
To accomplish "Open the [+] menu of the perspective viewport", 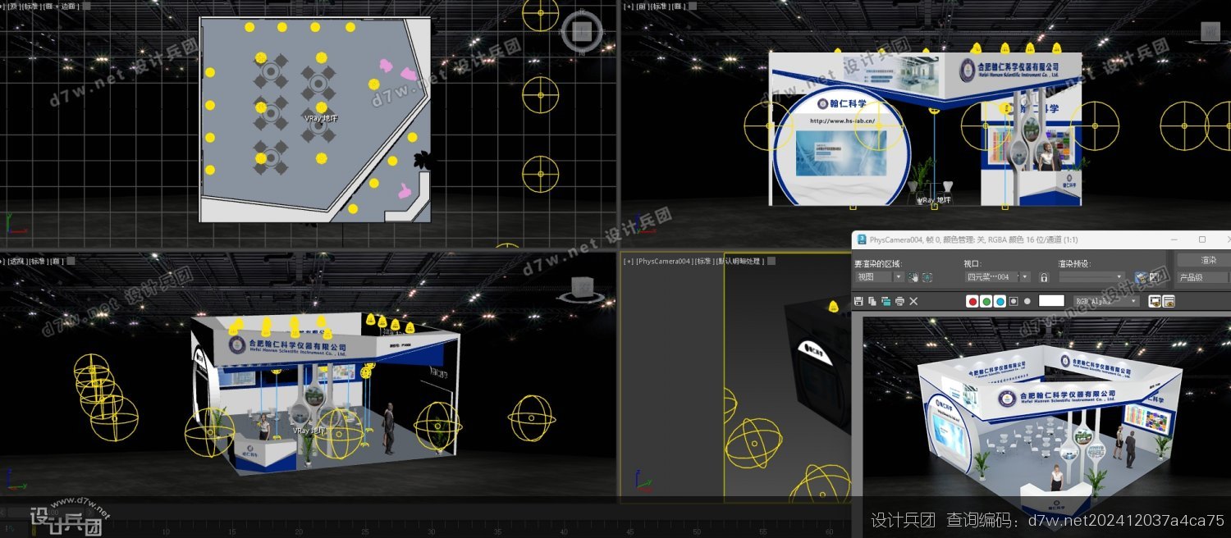I will (2, 261).
